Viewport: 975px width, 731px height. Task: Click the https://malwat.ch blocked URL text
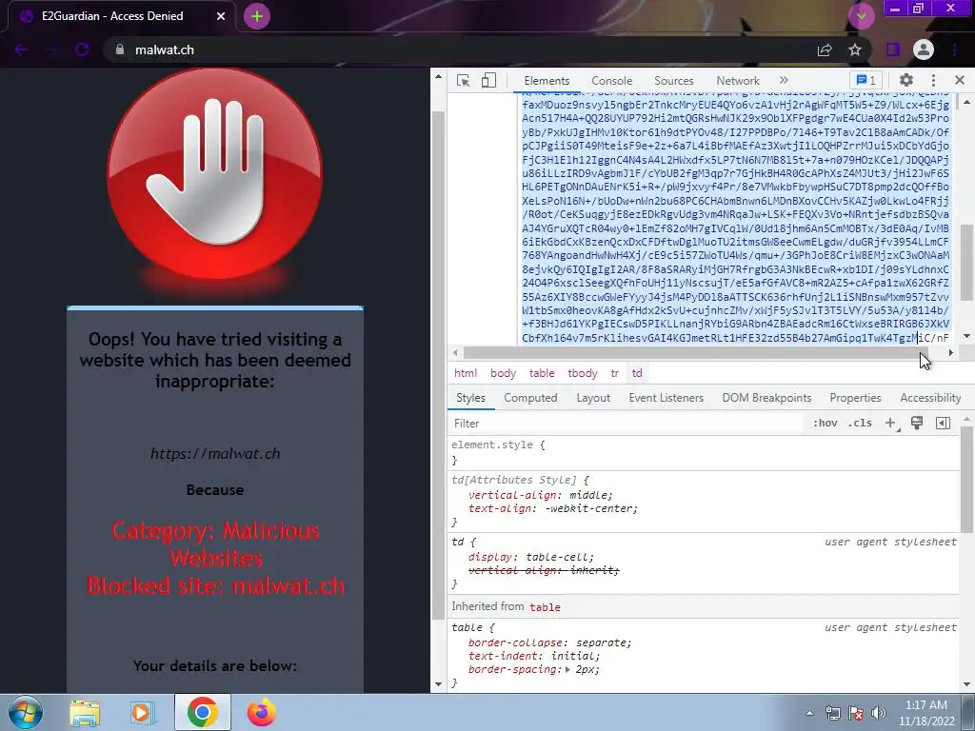(x=215, y=454)
